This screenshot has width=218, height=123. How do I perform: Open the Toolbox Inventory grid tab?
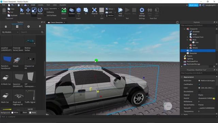click(17, 27)
